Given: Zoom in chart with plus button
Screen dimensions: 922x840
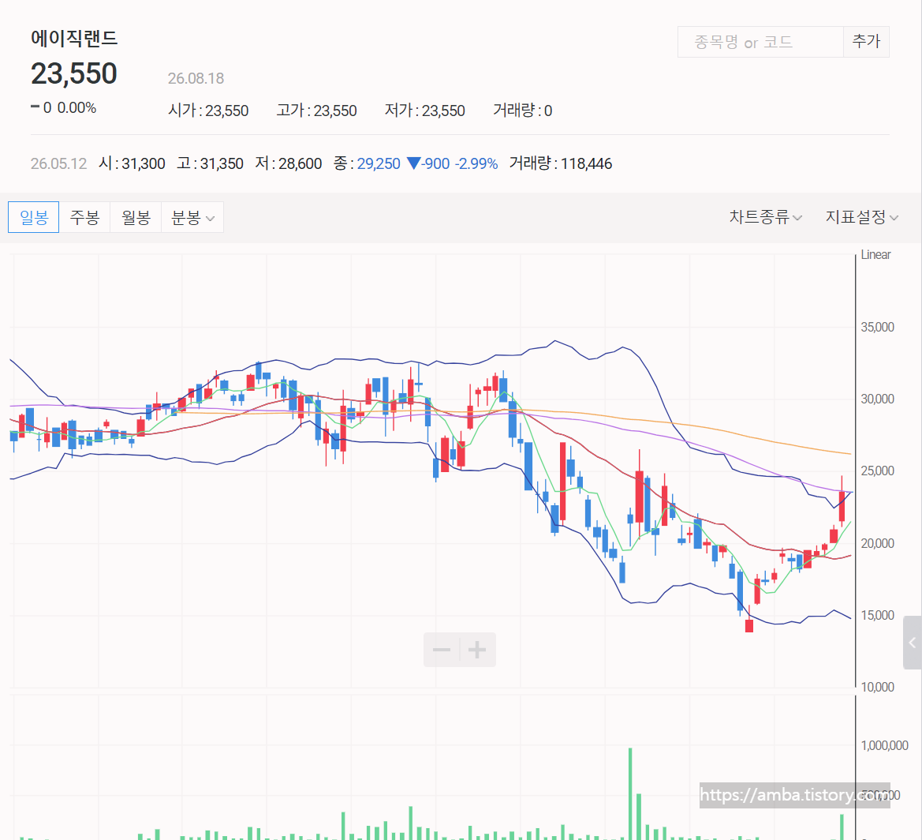Looking at the screenshot, I should (477, 650).
